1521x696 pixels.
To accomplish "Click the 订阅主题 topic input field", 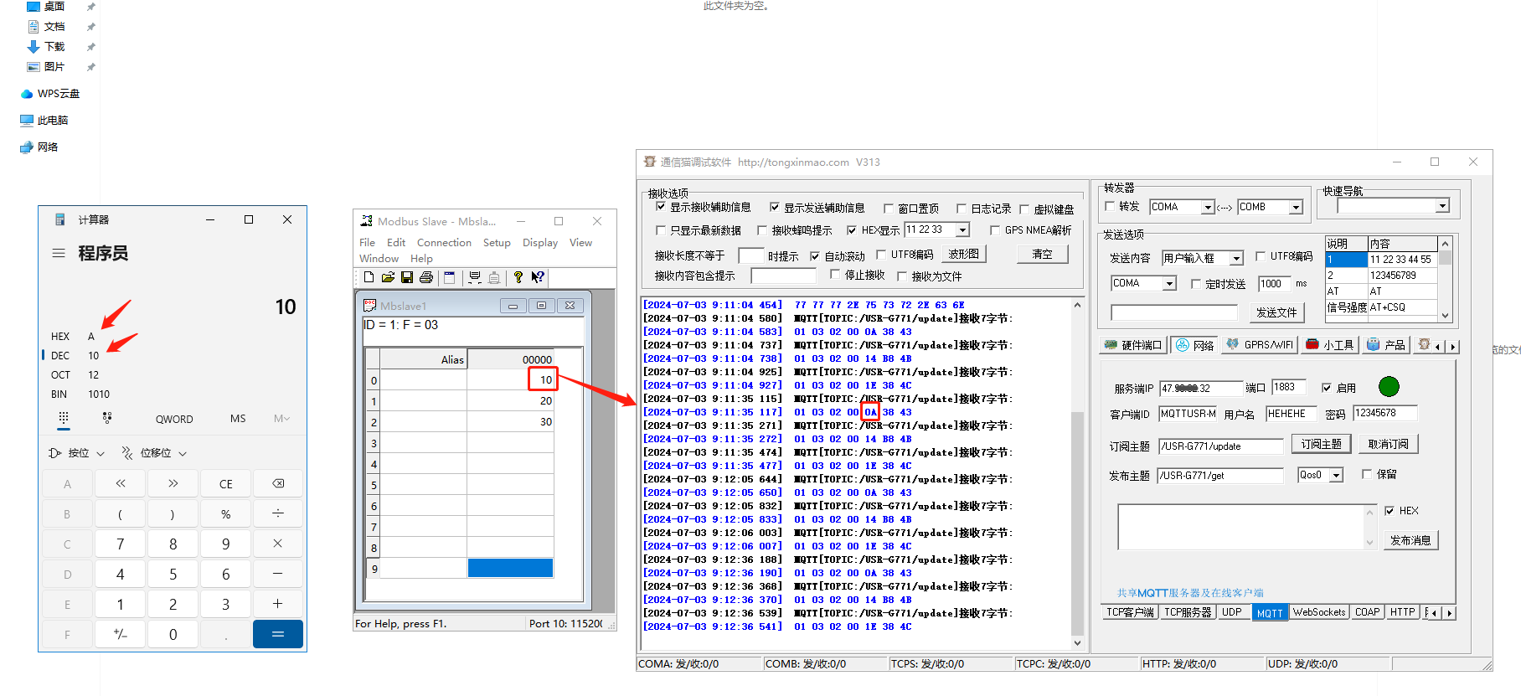I will (x=1220, y=446).
